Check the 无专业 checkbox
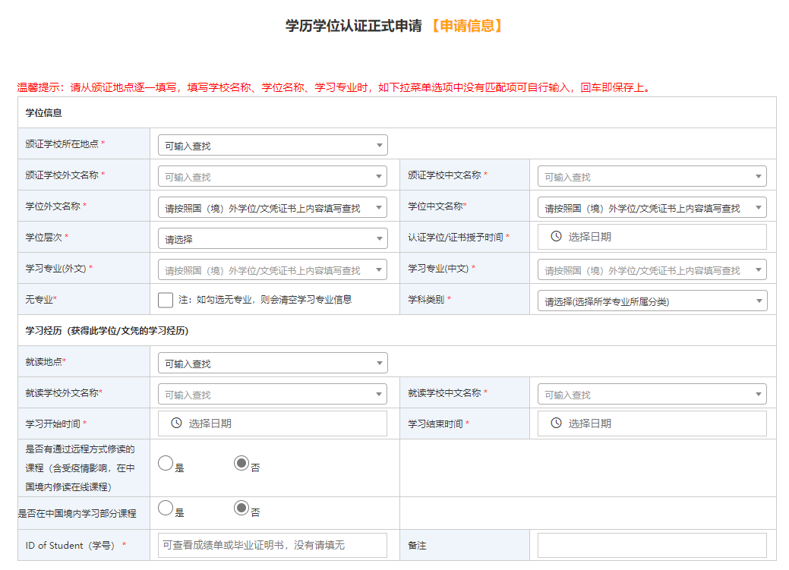Image resolution: width=789 pixels, height=570 pixels. coord(166,300)
